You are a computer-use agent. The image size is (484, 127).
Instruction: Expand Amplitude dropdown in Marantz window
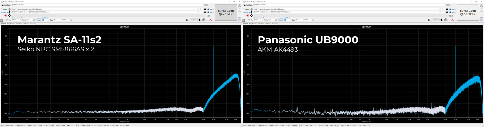pyautogui.click(x=40, y=18)
